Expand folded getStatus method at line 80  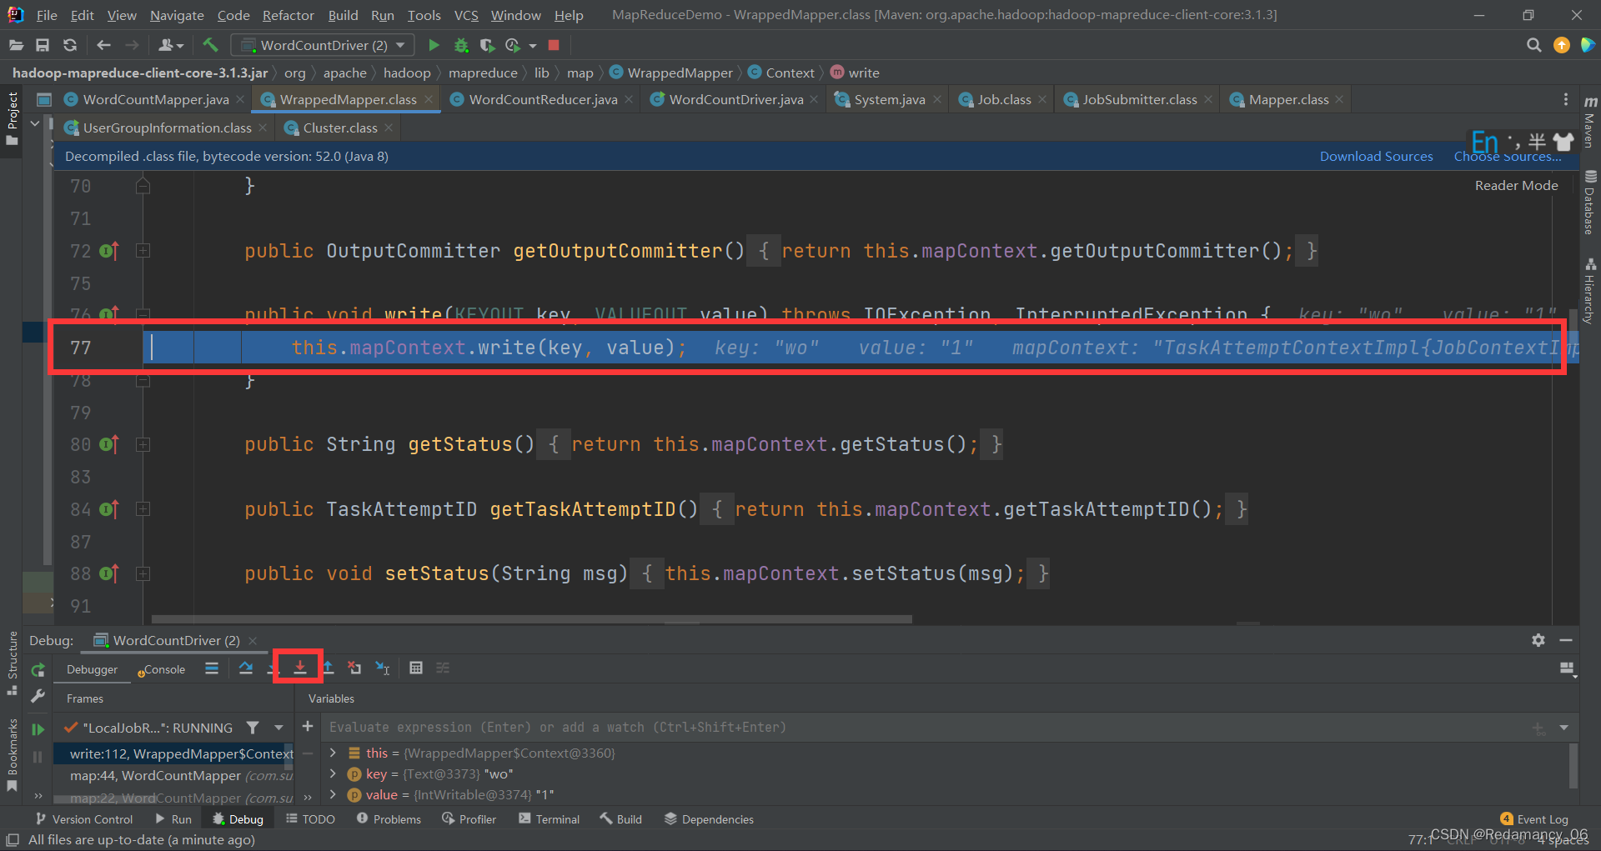click(143, 444)
